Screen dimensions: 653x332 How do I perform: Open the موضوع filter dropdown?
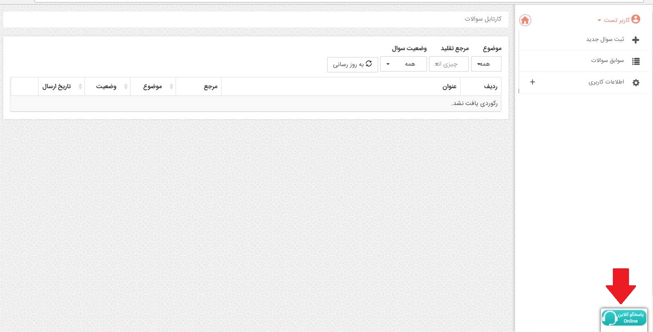(x=486, y=64)
